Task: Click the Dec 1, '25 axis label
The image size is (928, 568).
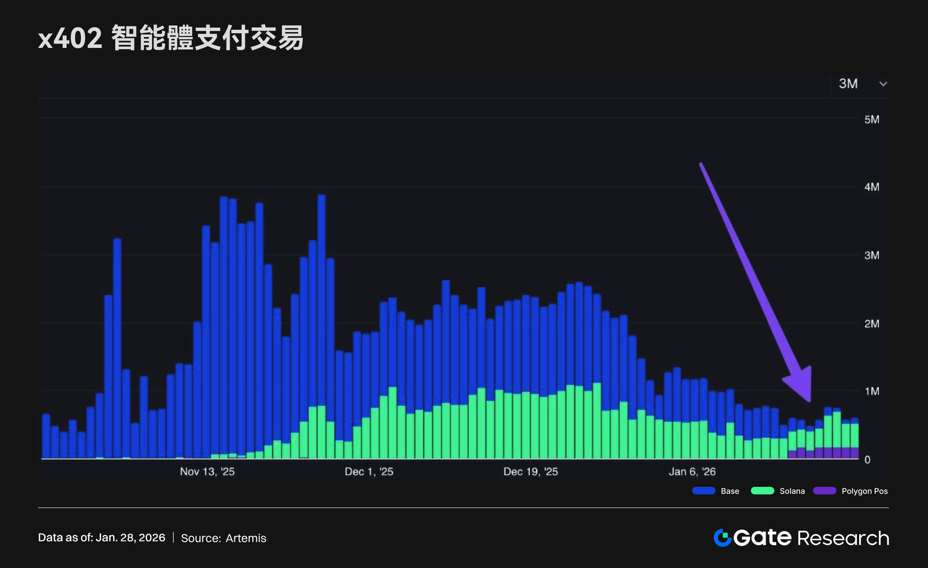Action: [369, 472]
